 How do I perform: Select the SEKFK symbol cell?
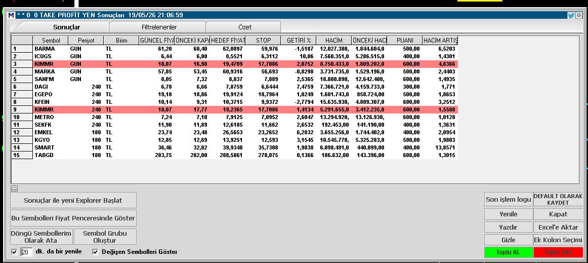[51, 125]
